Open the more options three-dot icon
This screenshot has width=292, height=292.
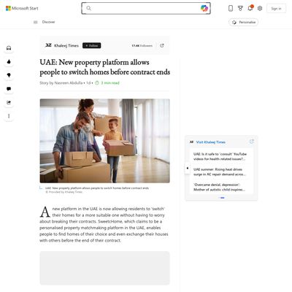pyautogui.click(x=9, y=116)
